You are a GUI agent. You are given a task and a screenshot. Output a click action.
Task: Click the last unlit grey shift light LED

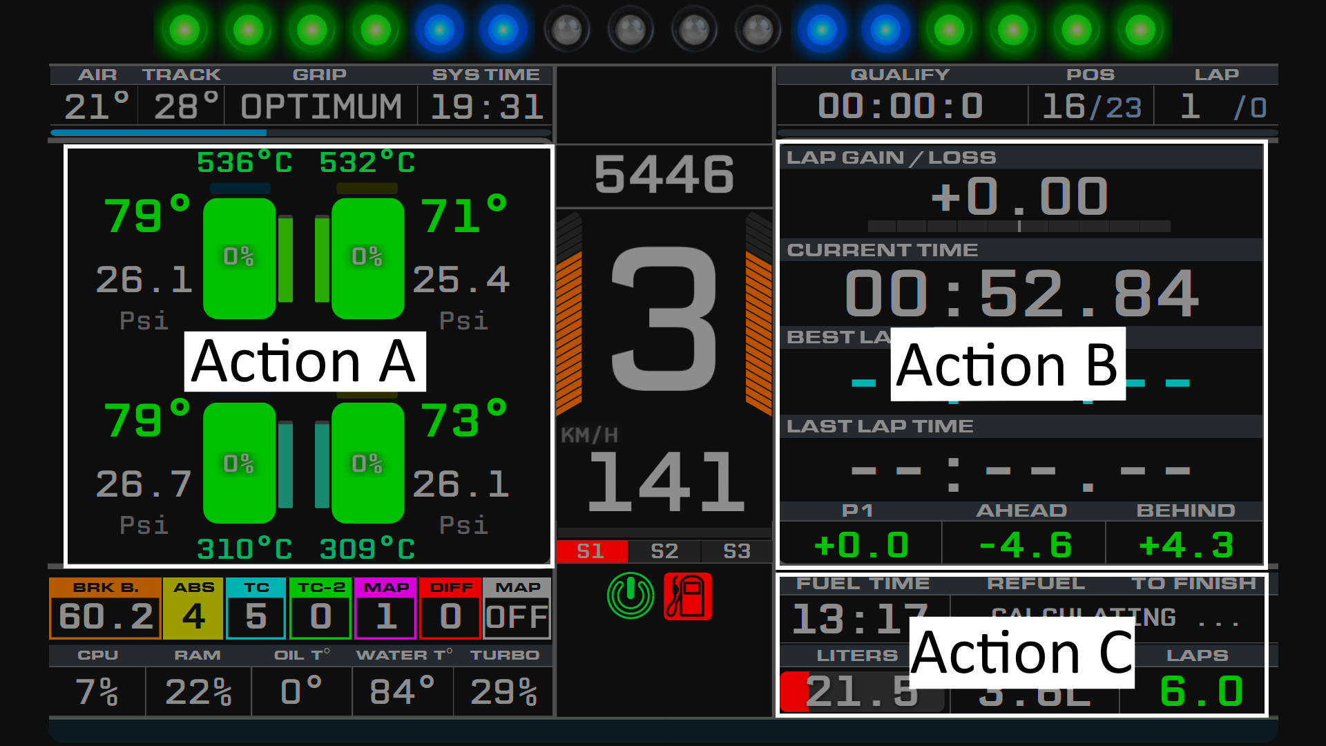click(758, 30)
